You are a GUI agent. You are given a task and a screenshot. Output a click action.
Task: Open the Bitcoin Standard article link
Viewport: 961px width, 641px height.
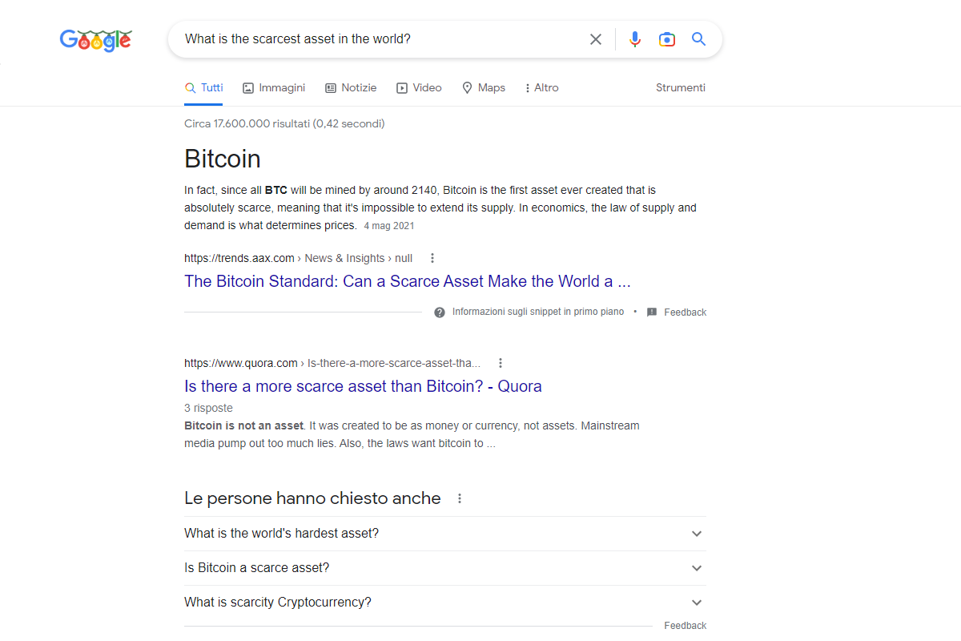pyautogui.click(x=407, y=280)
